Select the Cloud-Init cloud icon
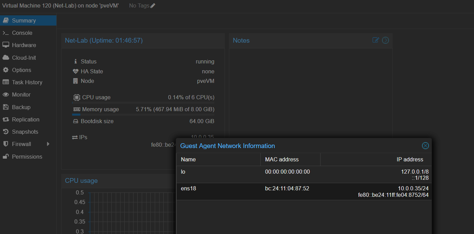Viewport: 474px width, 234px height. (5, 58)
